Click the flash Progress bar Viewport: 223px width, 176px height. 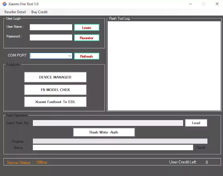point(120,141)
